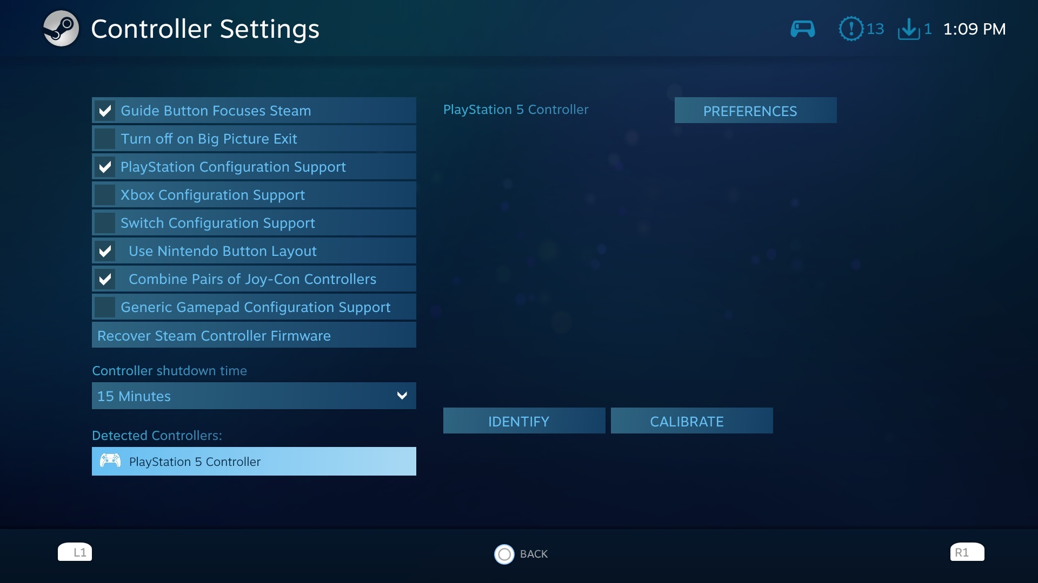
Task: Click CALIBRATE for the detected controller
Action: pyautogui.click(x=687, y=421)
